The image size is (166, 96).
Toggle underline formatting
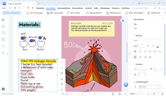pos(145,51)
